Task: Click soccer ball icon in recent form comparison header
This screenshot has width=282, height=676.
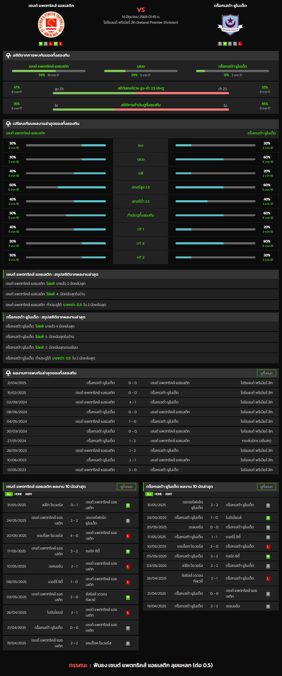Action: point(9,124)
